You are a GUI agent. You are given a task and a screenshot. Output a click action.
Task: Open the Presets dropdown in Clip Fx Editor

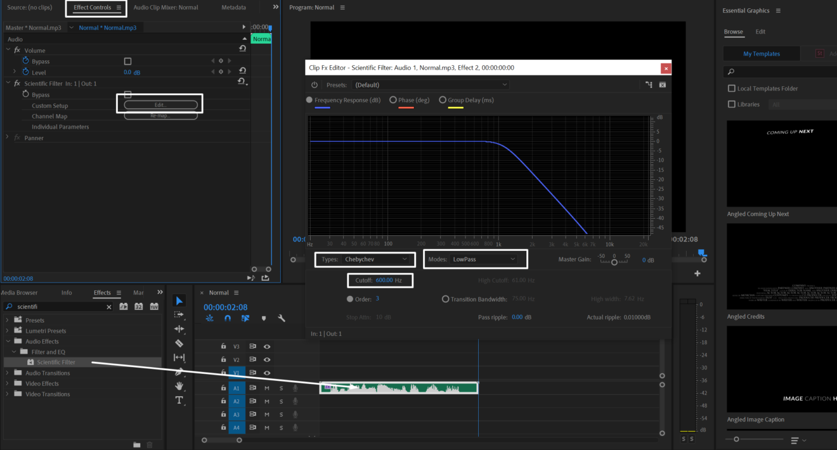point(430,84)
